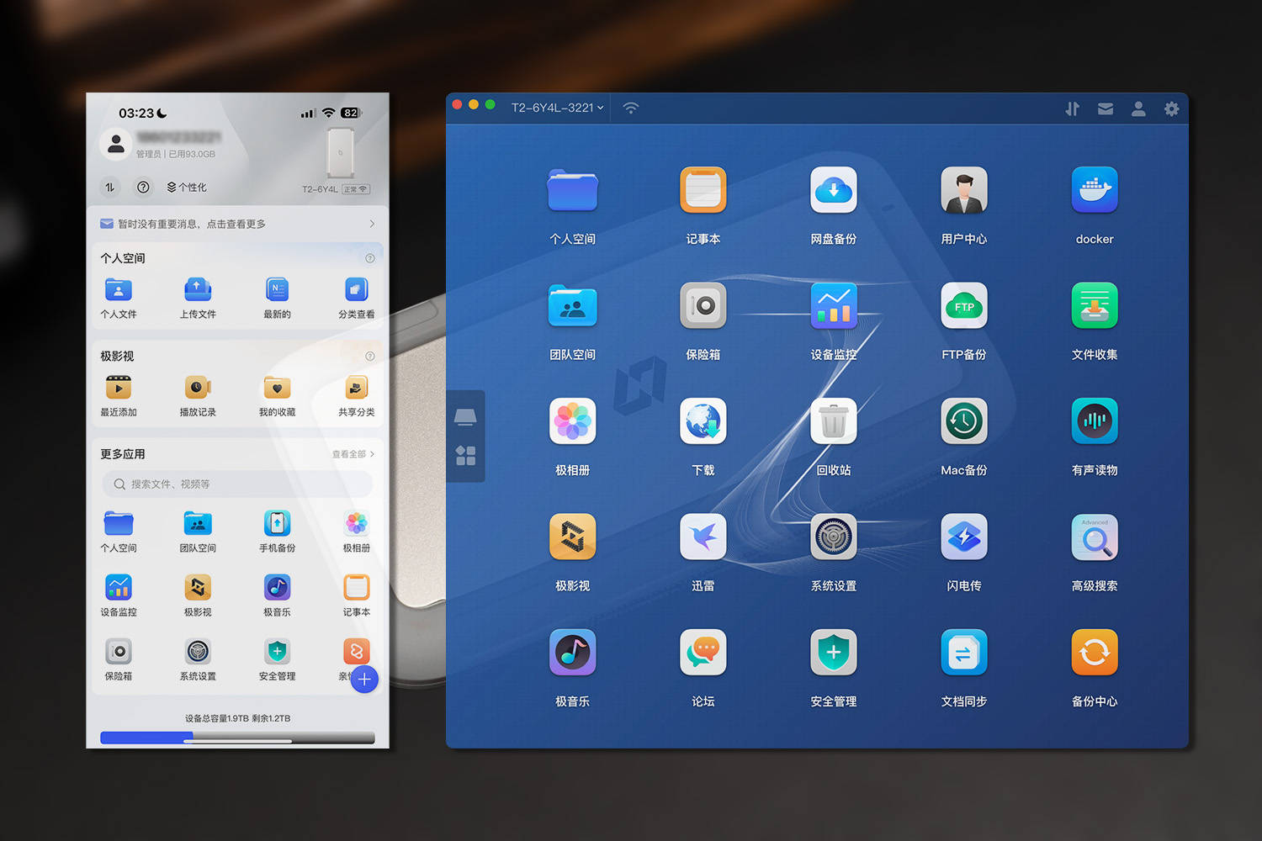This screenshot has height=841, width=1262.
Task: Tap the 个性化 personalize button
Action: [187, 187]
